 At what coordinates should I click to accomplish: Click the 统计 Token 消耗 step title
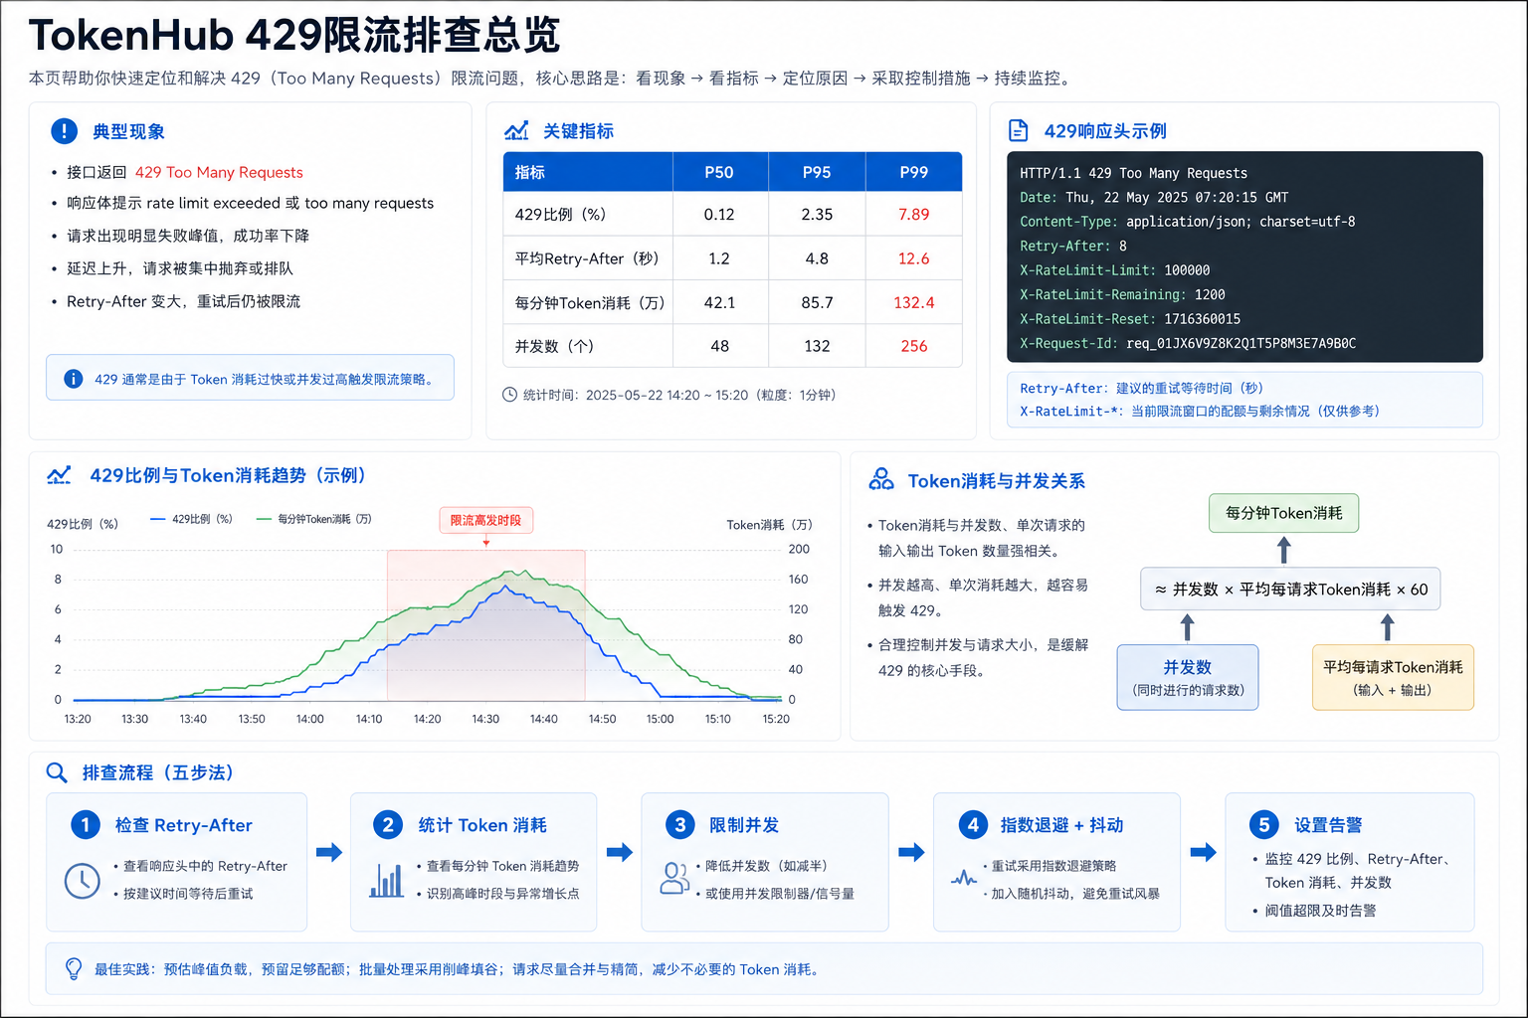482,825
